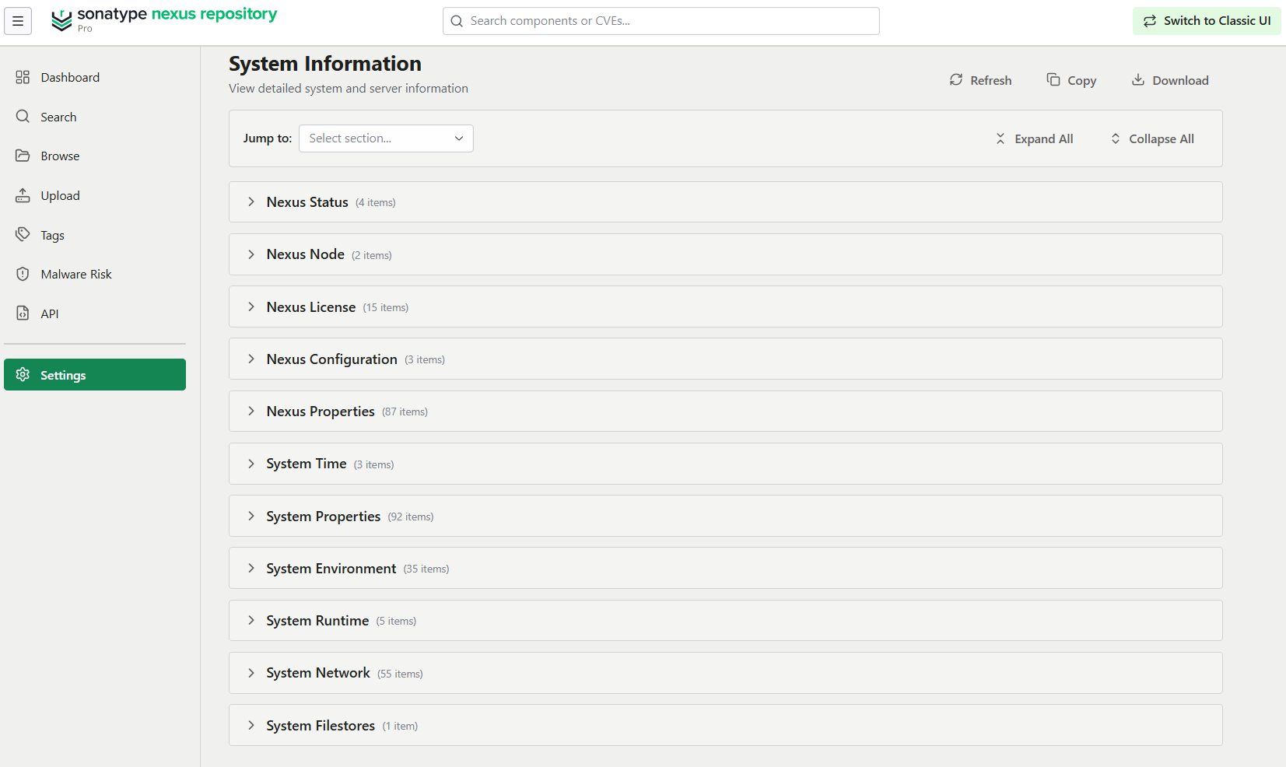The image size is (1286, 767).
Task: Click the API document icon
Action: coord(23,313)
